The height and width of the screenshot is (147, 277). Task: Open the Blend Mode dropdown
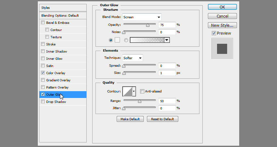coord(142,17)
